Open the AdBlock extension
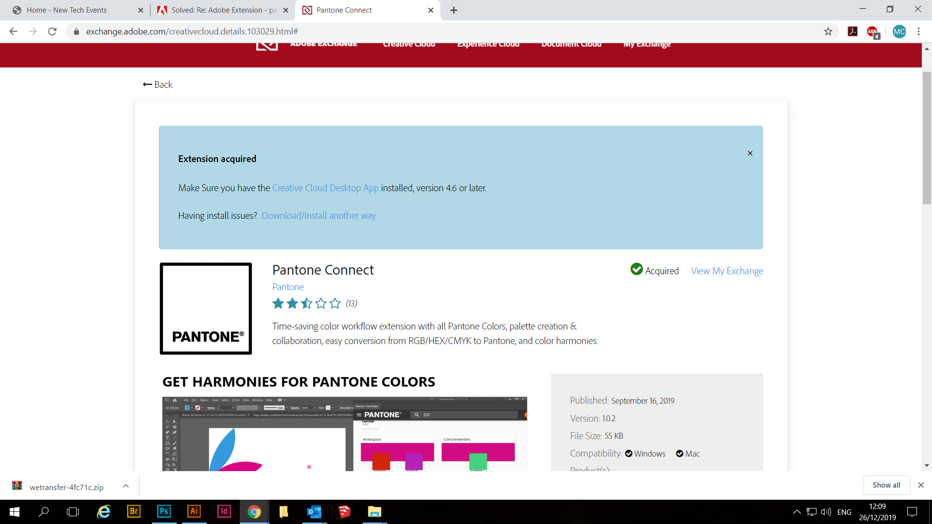The image size is (932, 524). click(x=872, y=31)
